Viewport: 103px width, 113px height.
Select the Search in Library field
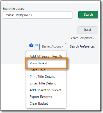[38, 15]
